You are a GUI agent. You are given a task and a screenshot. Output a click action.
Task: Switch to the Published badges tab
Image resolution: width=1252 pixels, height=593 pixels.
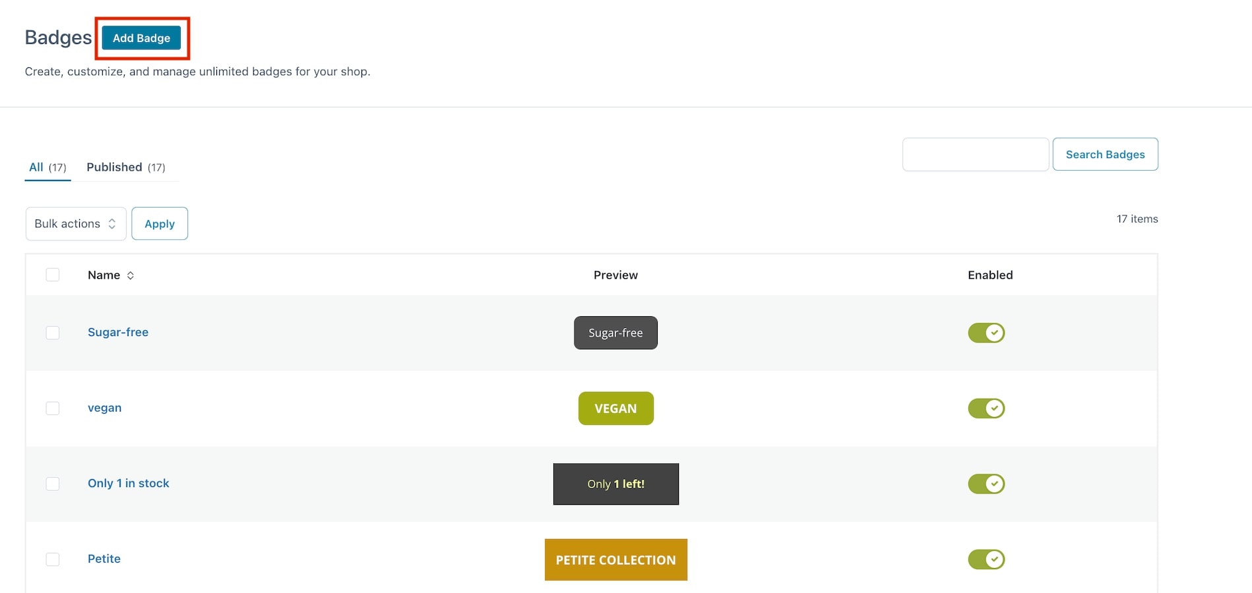[x=126, y=167]
